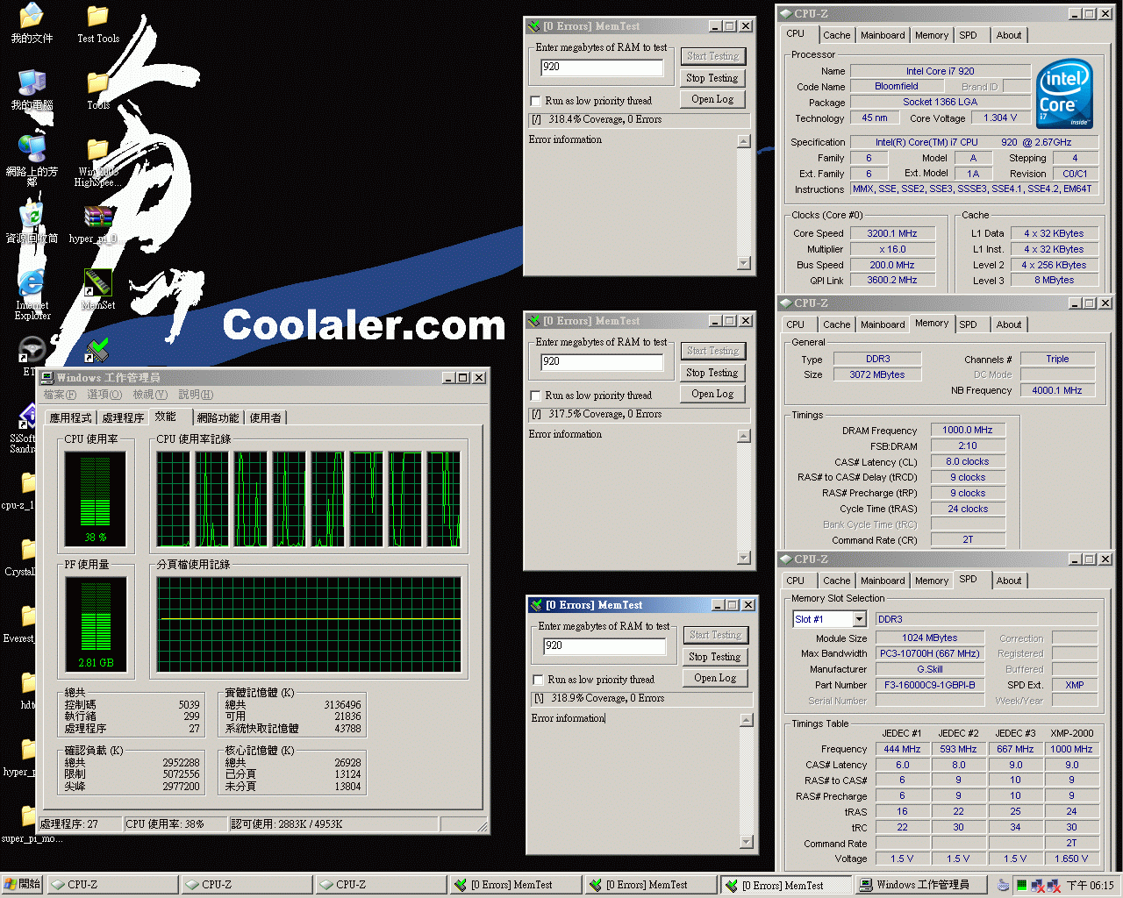Launch the MemSet shortcut icon
Image resolution: width=1123 pixels, height=898 pixels.
tap(97, 282)
